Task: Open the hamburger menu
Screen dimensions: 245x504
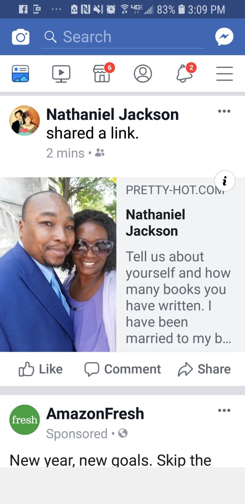Action: [x=225, y=74]
